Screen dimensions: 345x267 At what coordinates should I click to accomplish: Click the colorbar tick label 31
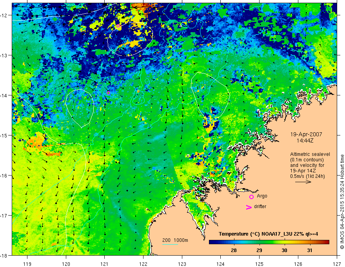pyautogui.click(x=310, y=250)
